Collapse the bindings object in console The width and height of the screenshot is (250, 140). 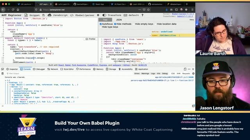pyautogui.click(x=8, y=82)
